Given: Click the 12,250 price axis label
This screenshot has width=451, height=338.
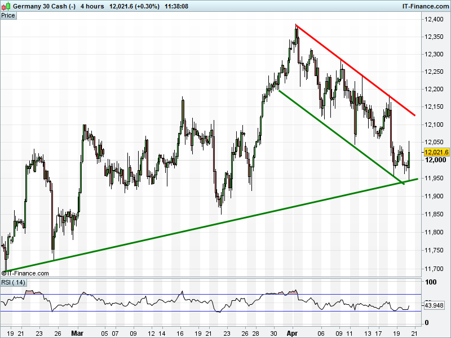Looking at the screenshot, I should tap(434, 72).
